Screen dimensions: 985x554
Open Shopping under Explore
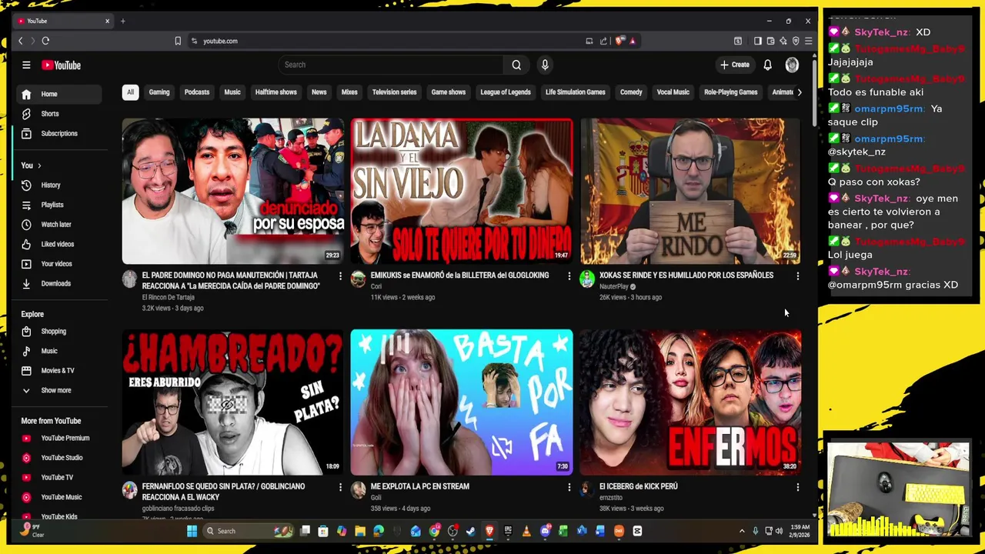(59, 331)
